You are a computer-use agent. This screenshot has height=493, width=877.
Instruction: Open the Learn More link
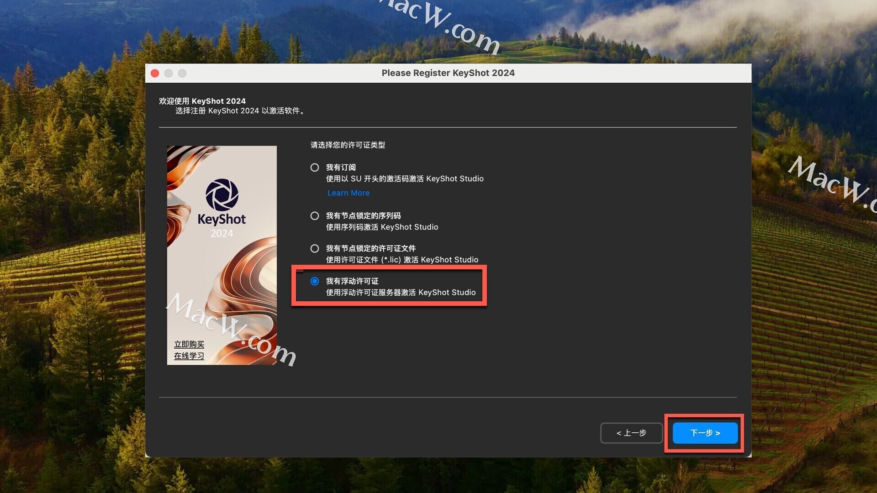[349, 193]
